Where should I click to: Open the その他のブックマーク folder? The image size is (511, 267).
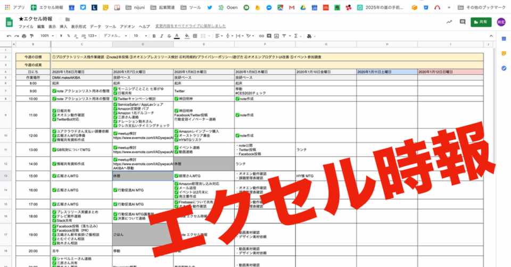click(482, 7)
